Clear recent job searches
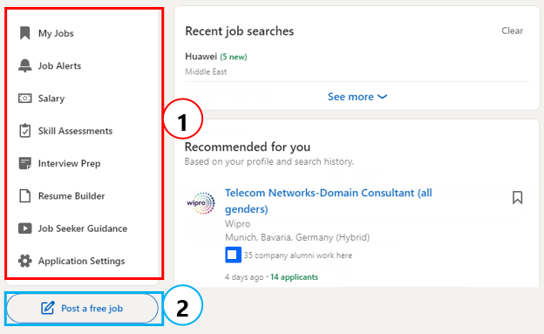 [x=512, y=31]
